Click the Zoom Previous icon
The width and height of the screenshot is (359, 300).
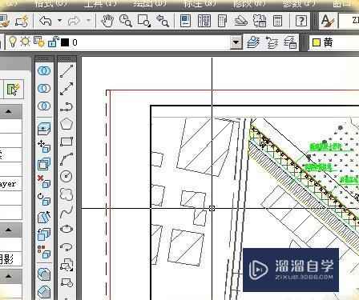click(163, 21)
